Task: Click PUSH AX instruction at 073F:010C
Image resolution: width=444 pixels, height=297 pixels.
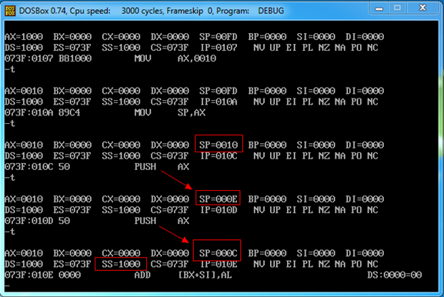Action: pos(162,167)
